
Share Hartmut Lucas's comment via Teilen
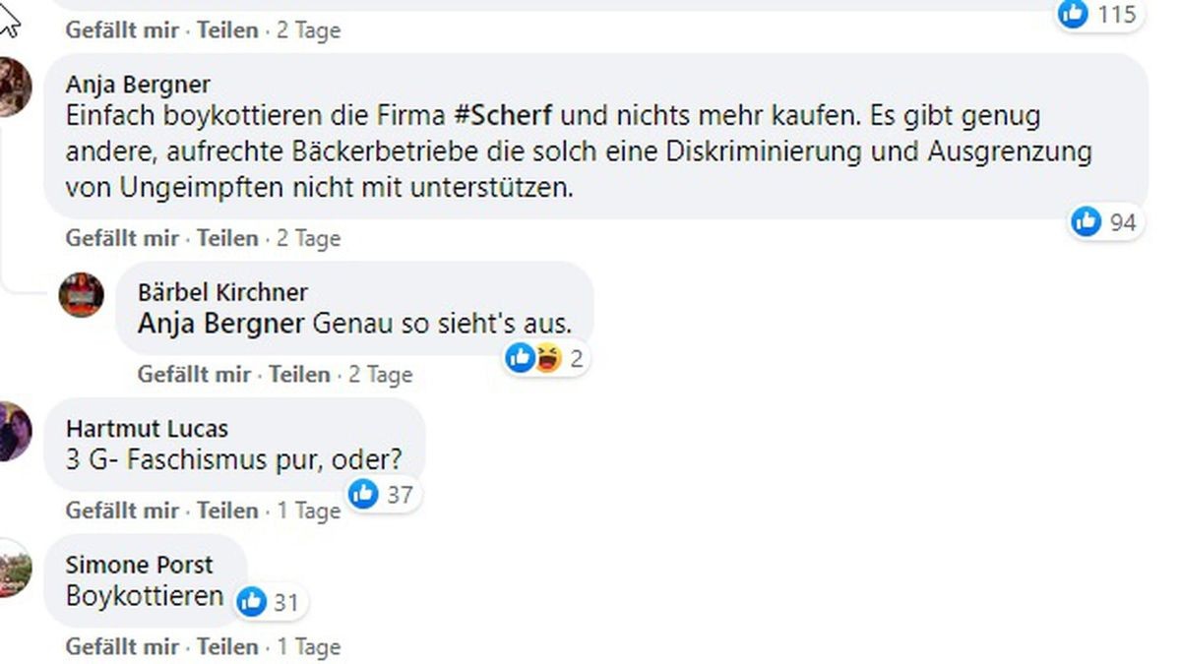pyautogui.click(x=227, y=511)
